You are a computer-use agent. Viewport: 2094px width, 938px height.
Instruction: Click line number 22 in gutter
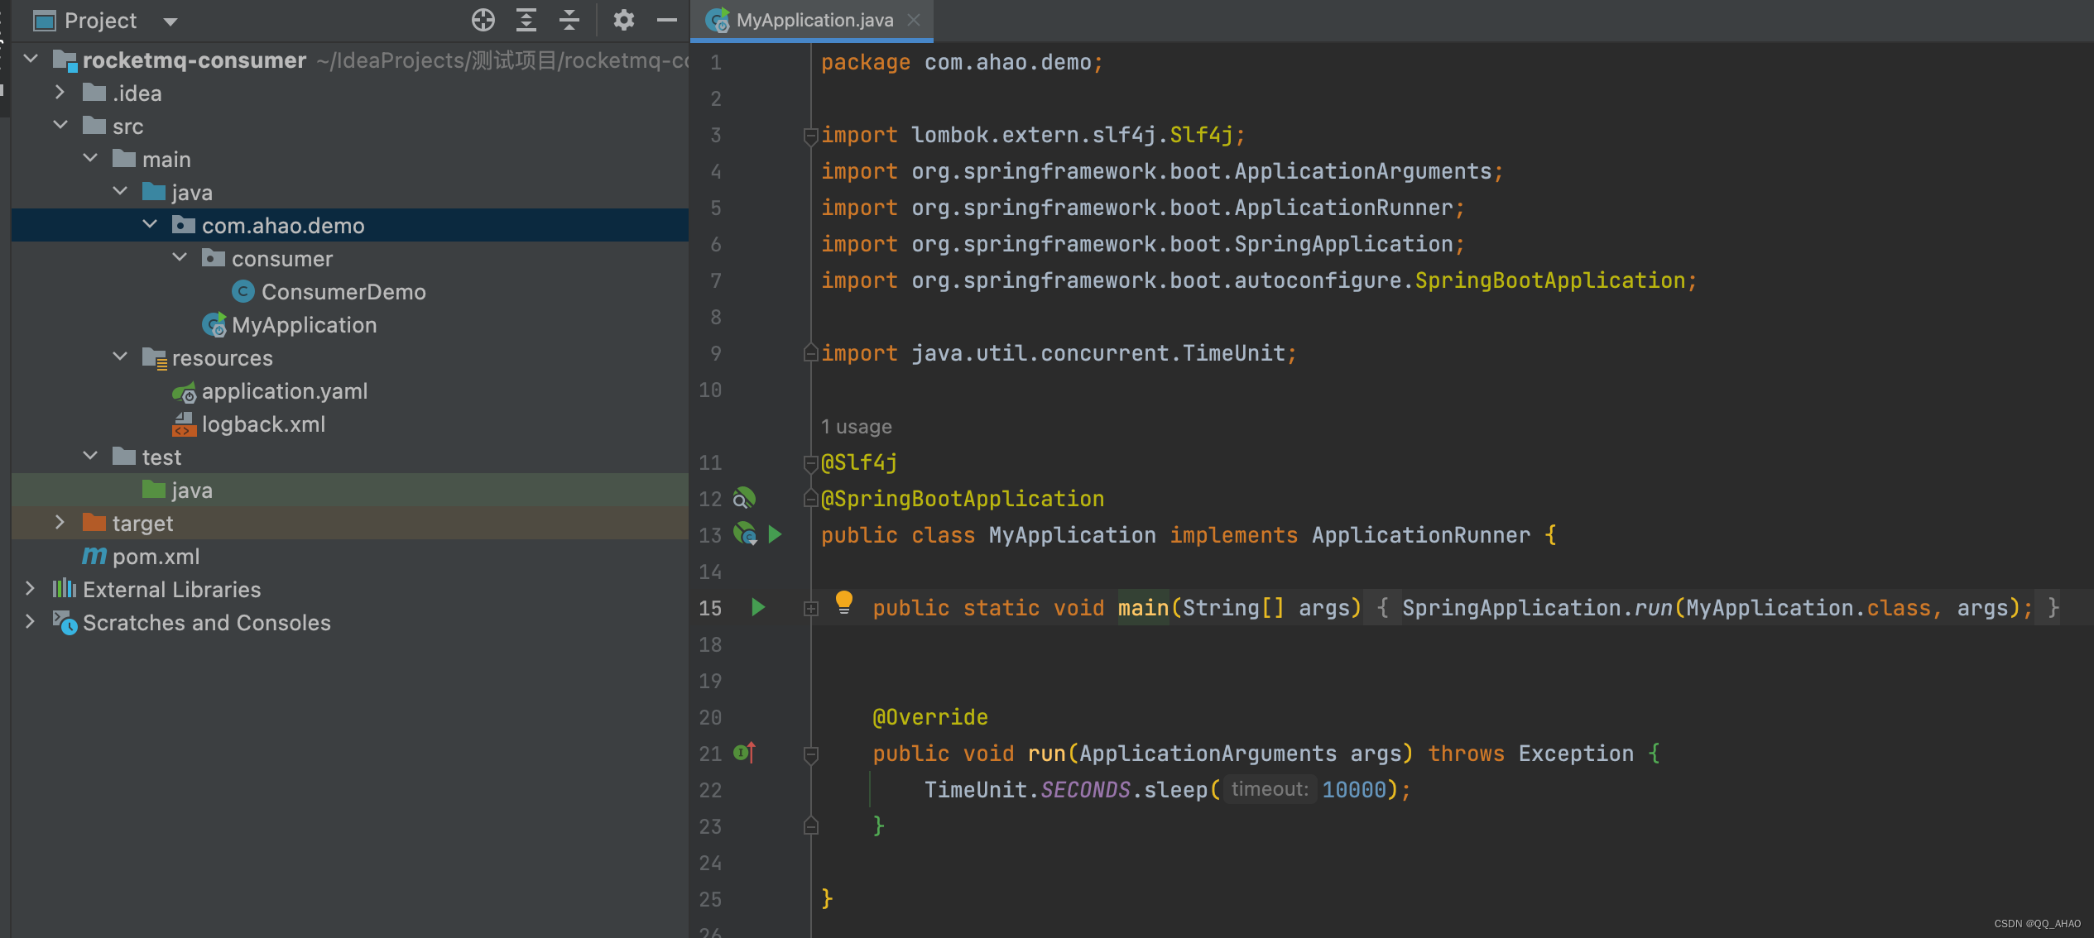pyautogui.click(x=711, y=790)
